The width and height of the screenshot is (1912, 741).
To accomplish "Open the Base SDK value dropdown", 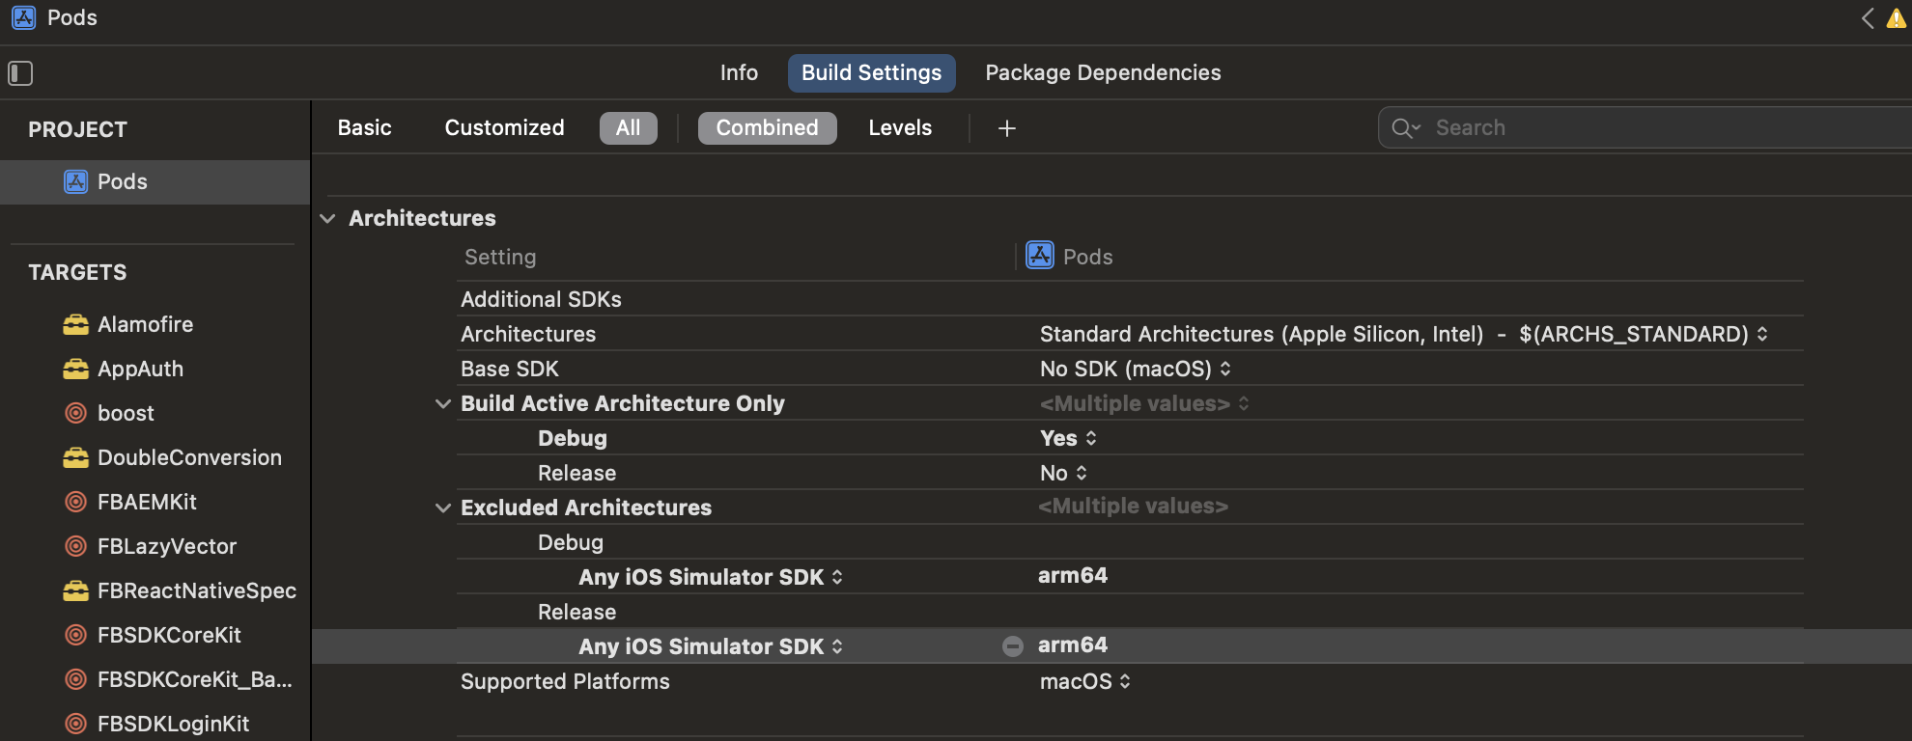I will click(1136, 370).
